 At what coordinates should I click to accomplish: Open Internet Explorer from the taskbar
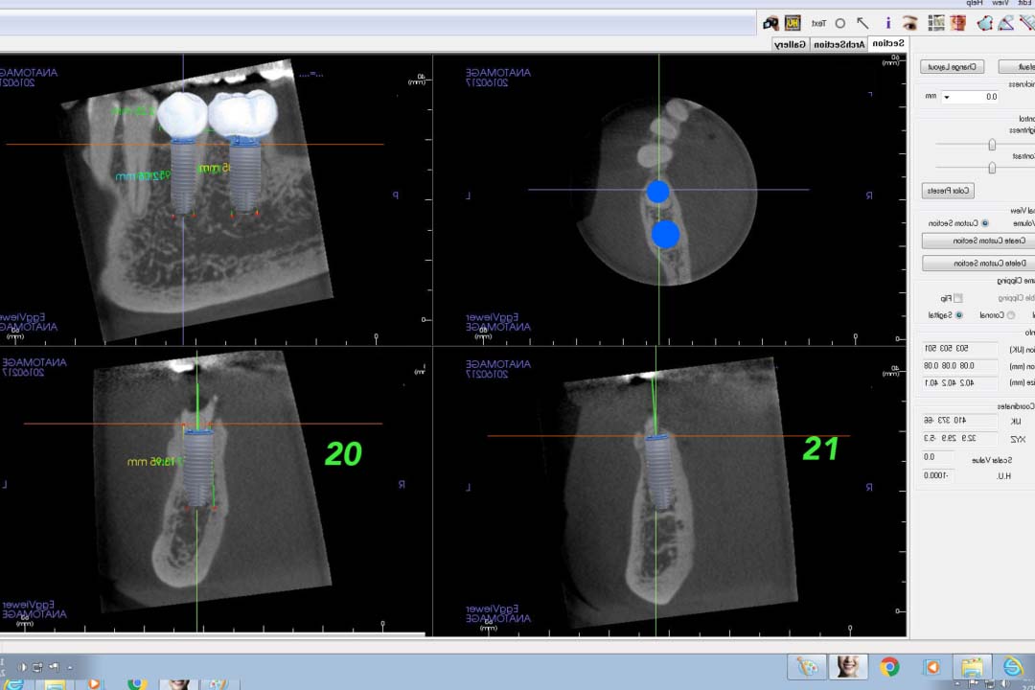(x=1013, y=667)
